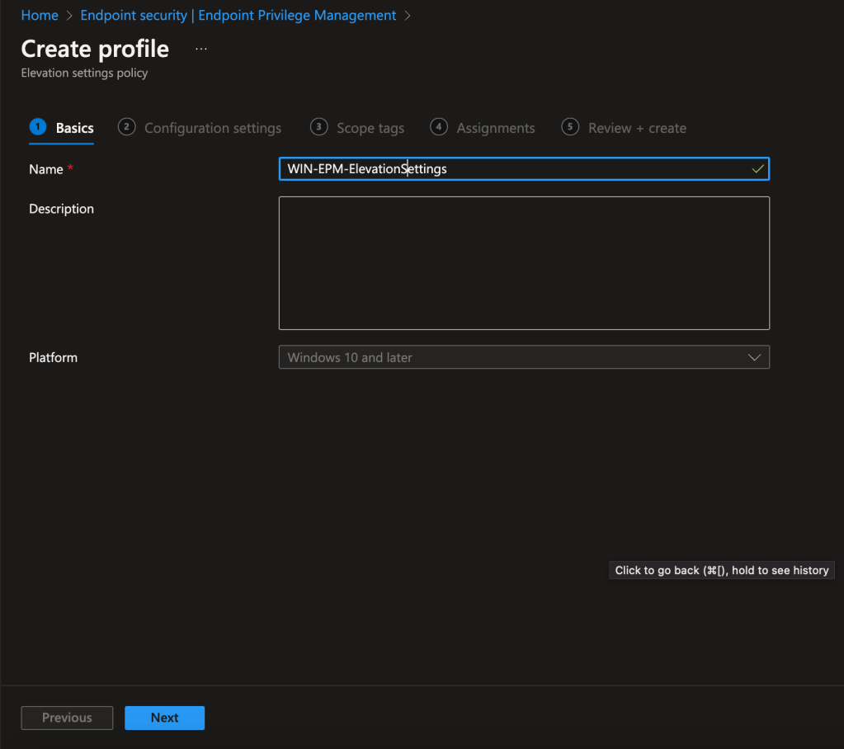Viewport: 844px width, 749px height.
Task: Navigate to Home breadcrumb link
Action: click(40, 16)
